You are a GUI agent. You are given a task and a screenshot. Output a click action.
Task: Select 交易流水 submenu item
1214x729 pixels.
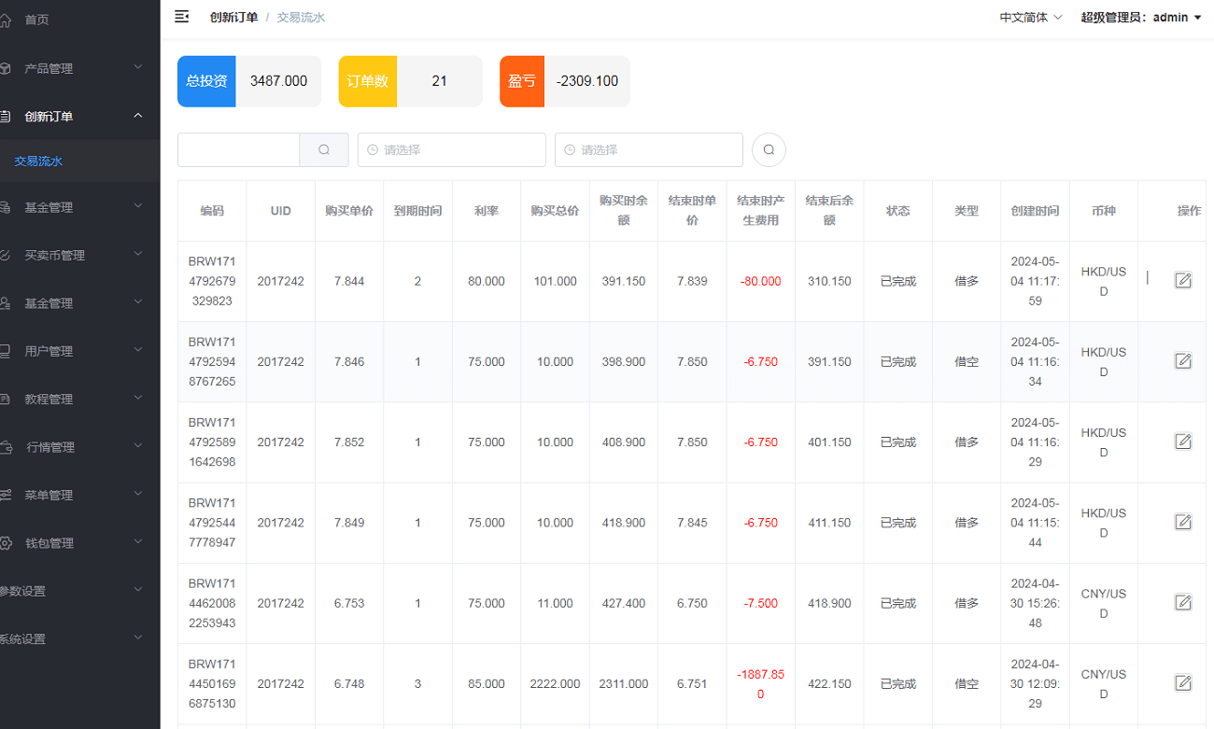pos(38,161)
